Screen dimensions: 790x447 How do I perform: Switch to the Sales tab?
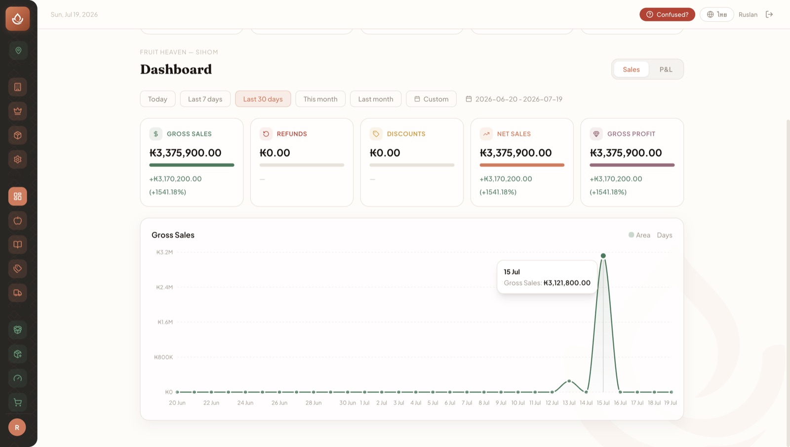click(631, 69)
